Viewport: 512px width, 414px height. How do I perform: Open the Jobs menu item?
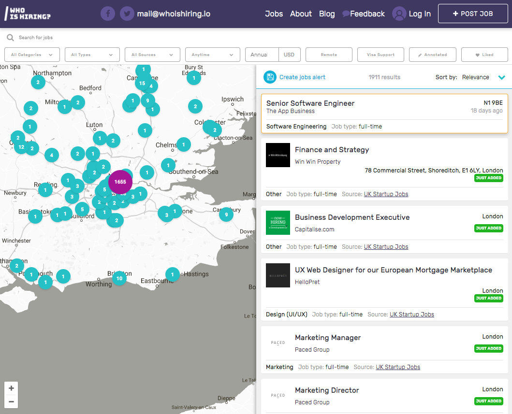pyautogui.click(x=274, y=14)
